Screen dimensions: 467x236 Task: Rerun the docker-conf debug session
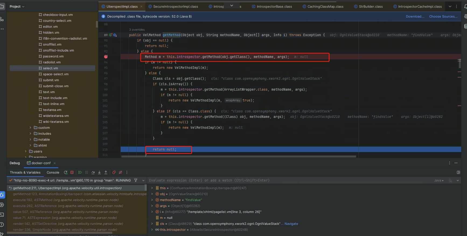[x=65, y=172]
